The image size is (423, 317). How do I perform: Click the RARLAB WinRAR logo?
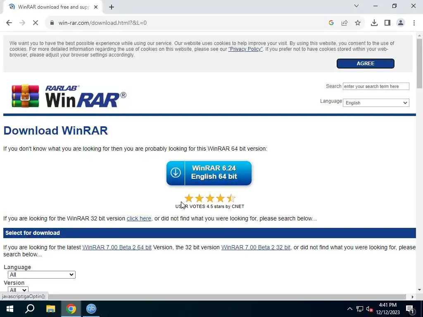69,96
